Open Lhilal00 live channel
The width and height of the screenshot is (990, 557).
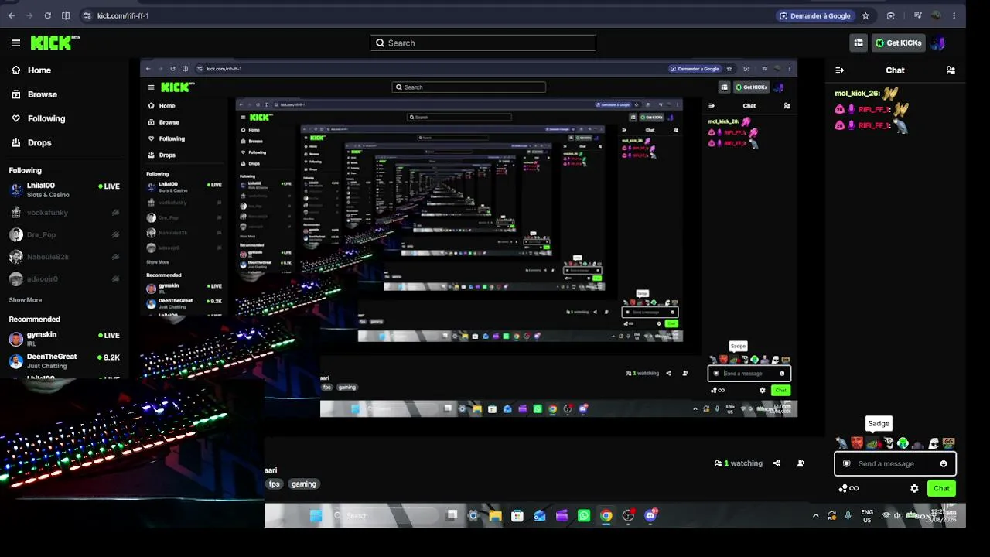[65, 190]
